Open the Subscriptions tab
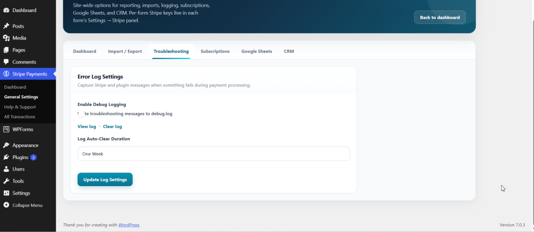 (215, 52)
